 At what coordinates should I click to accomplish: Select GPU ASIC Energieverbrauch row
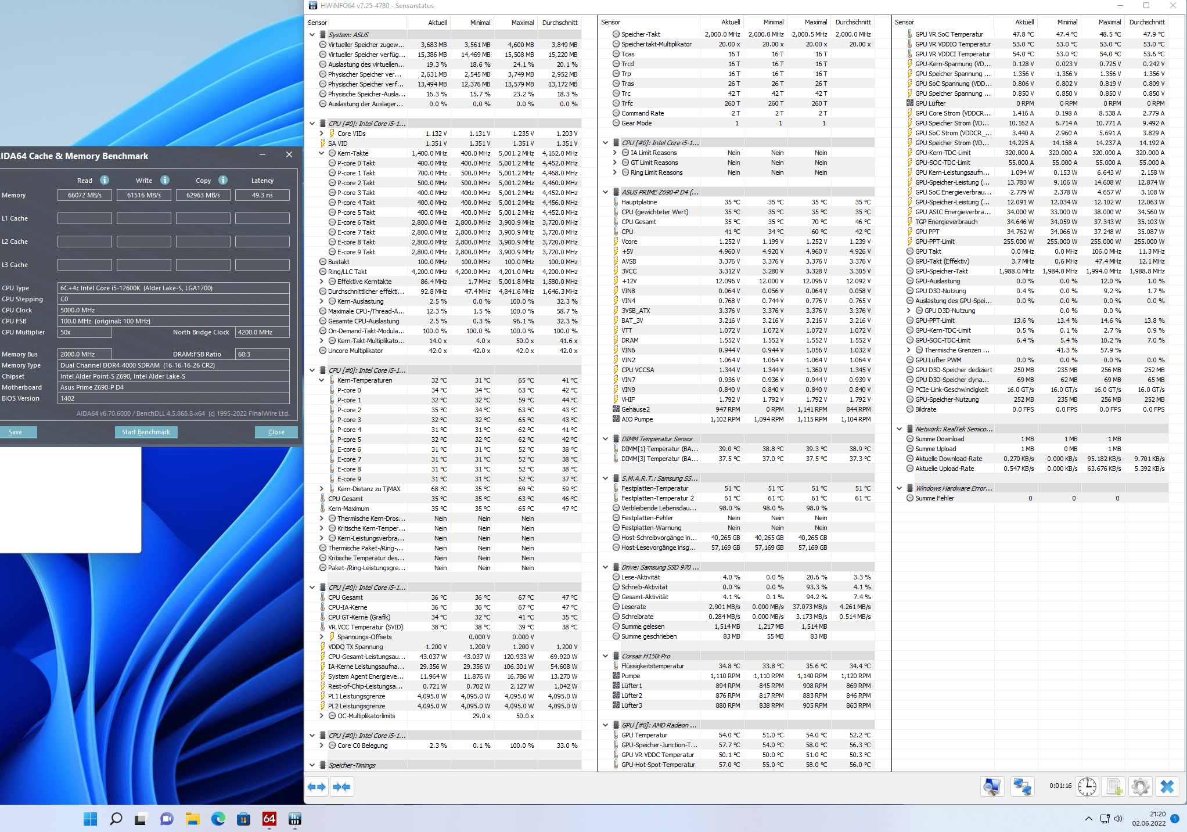[1031, 212]
